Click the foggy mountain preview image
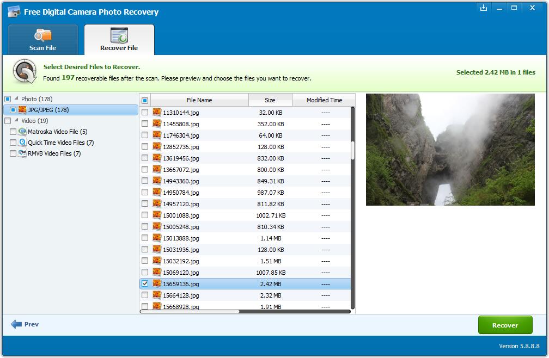 [x=450, y=150]
